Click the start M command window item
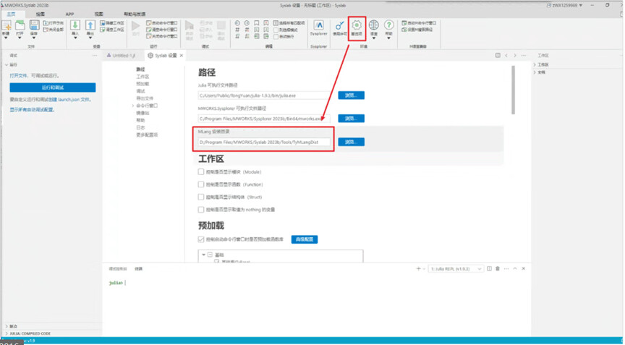625x345 pixels. (419, 23)
